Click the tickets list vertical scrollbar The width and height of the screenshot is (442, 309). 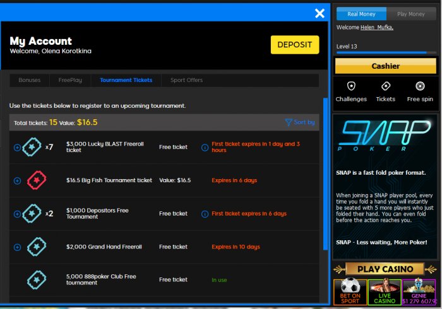tap(325, 174)
